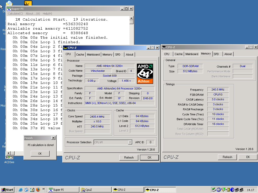The width and height of the screenshot is (258, 193).
Task: Click the Level 2 cache value 512 KBytes
Action: click(142, 126)
